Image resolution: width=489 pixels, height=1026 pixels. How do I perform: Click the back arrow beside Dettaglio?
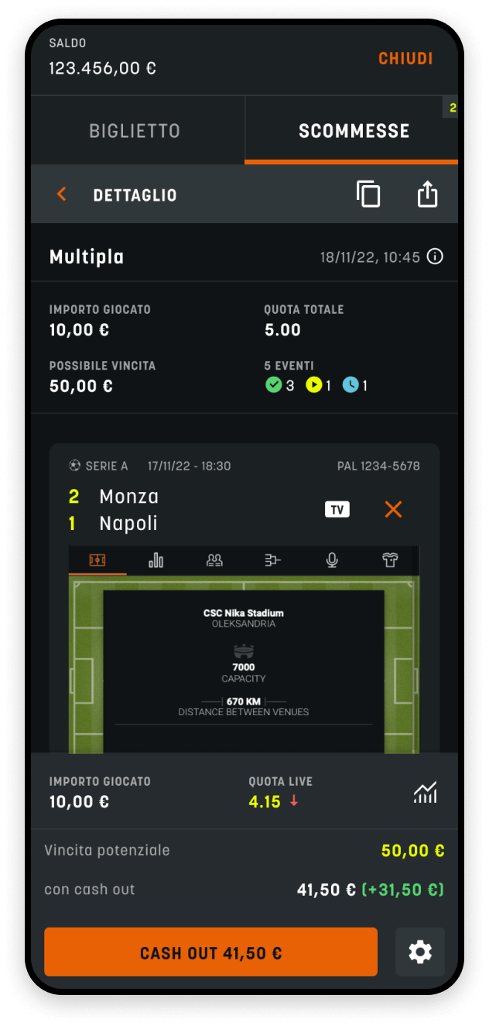62,195
